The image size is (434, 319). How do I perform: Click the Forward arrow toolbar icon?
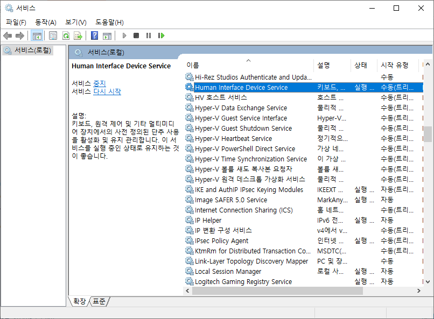coord(20,36)
